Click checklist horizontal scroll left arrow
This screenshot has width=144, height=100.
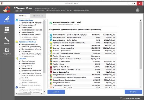pyautogui.click(x=16, y=94)
